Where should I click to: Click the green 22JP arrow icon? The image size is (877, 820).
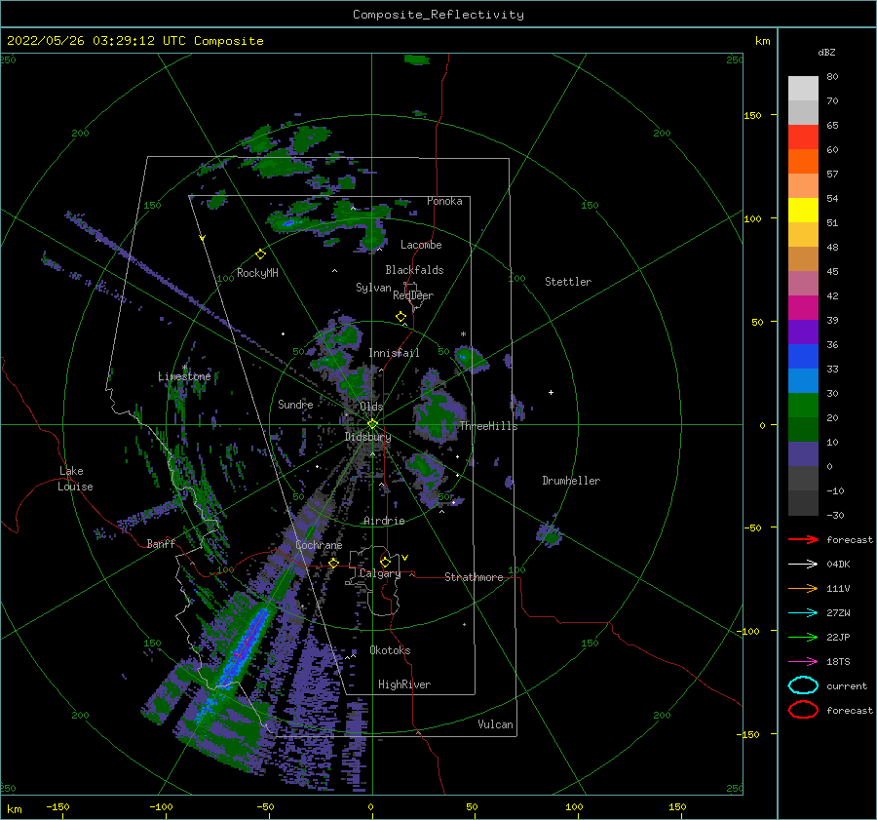[x=803, y=637]
